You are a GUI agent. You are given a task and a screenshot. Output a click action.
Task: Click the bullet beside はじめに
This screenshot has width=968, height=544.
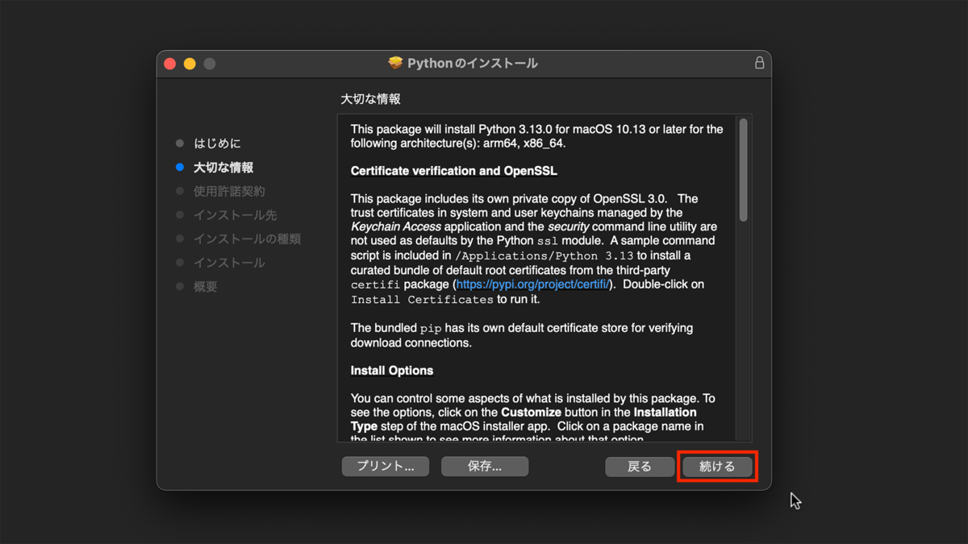click(180, 143)
